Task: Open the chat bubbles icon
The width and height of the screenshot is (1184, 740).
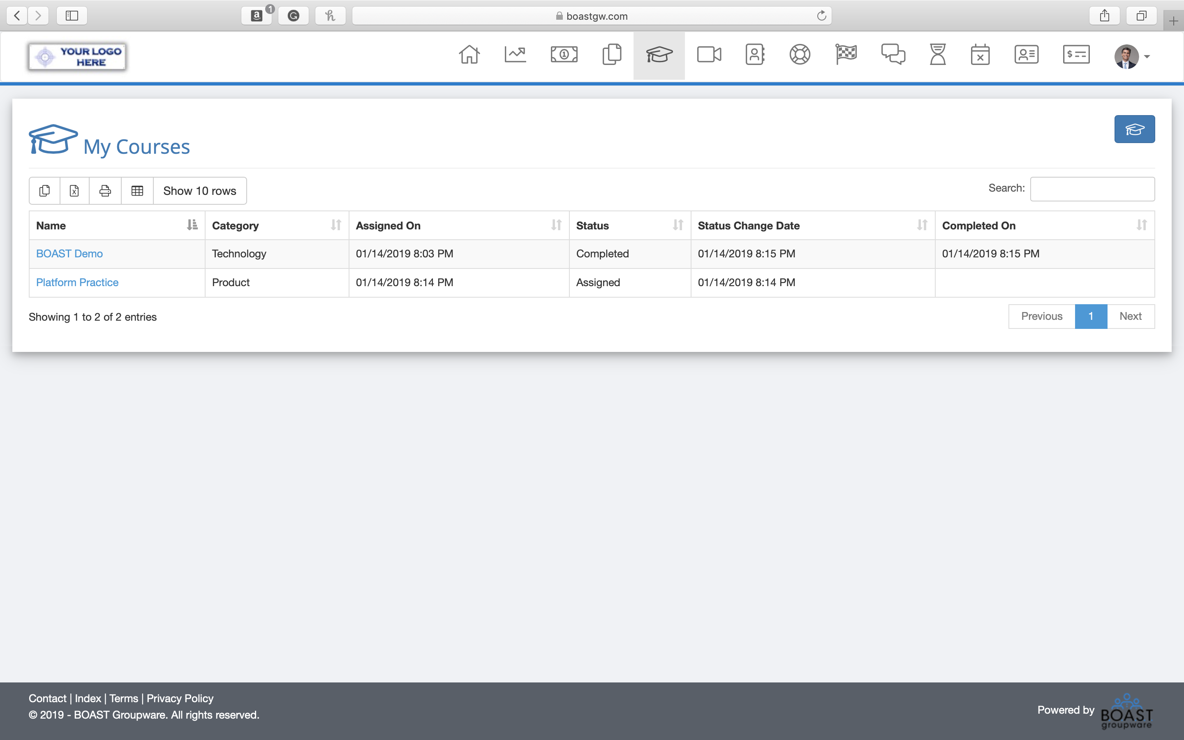Action: (893, 54)
